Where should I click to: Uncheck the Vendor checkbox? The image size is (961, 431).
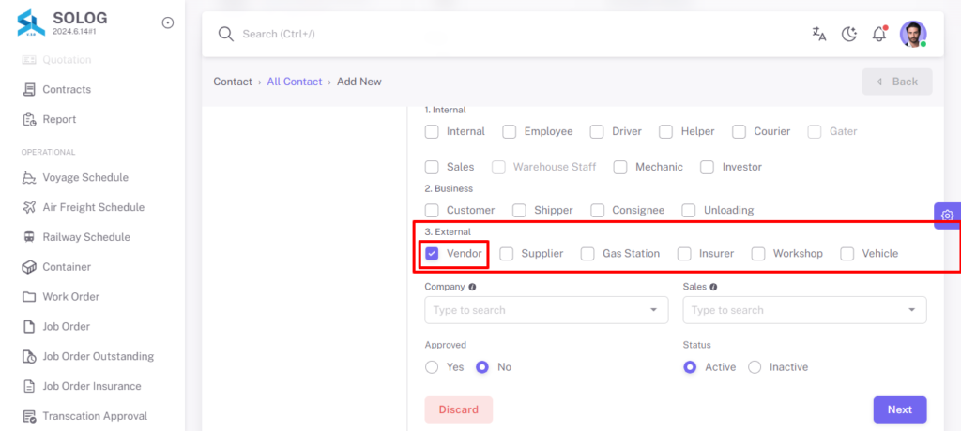point(432,254)
